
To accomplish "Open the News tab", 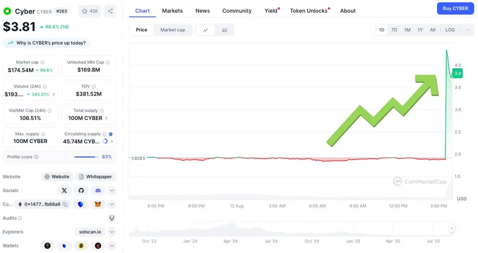I will pos(203,11).
